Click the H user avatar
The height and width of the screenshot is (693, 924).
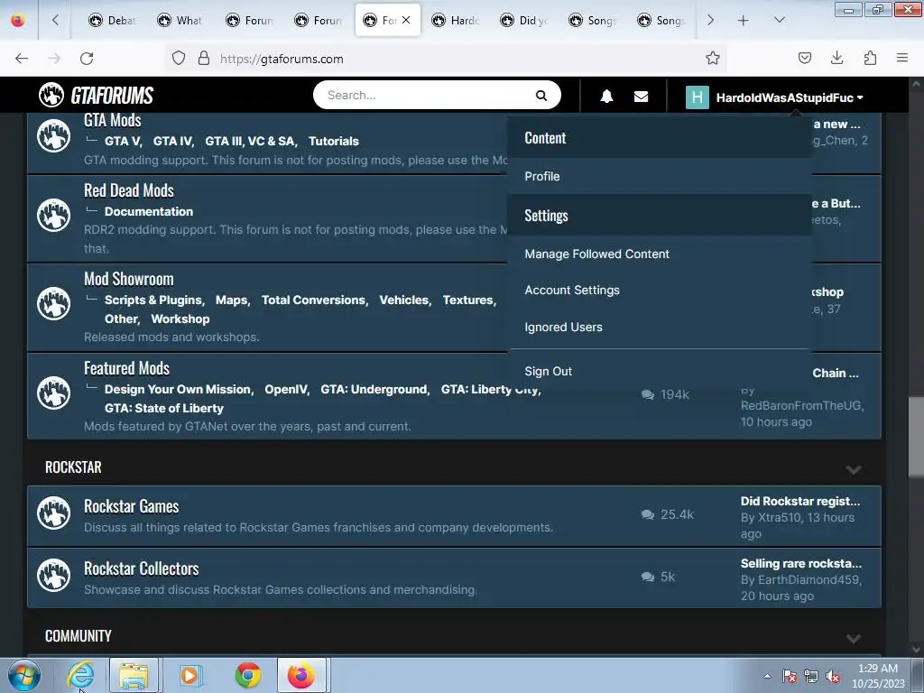(x=698, y=97)
